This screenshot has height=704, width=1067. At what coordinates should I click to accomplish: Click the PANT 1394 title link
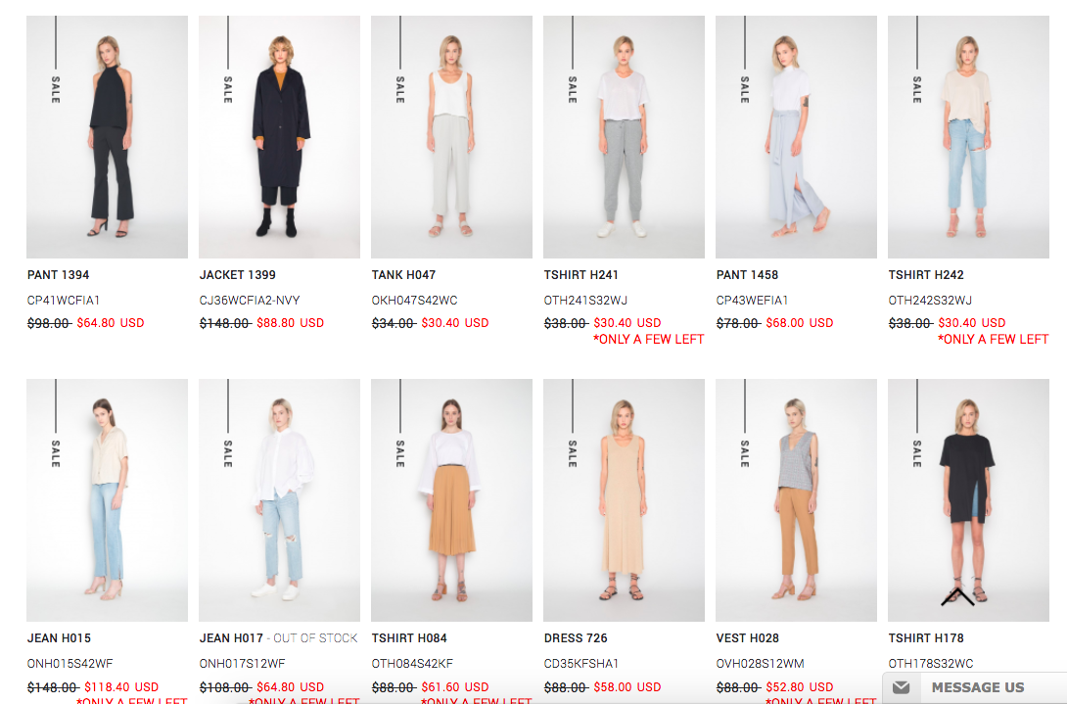tap(59, 275)
